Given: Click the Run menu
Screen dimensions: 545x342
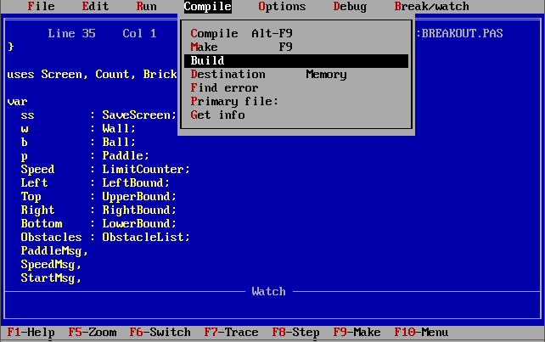Looking at the screenshot, I should (146, 7).
